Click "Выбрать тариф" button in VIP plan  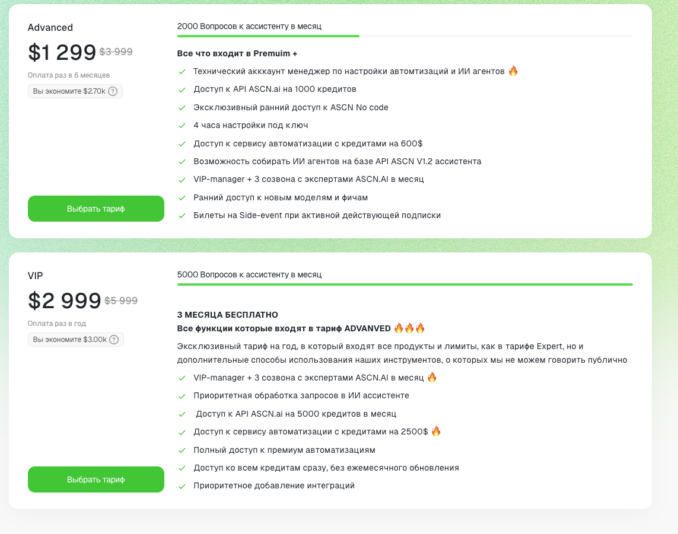click(96, 479)
